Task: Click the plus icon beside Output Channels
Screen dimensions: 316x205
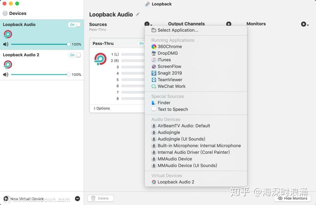Action: click(x=228, y=24)
